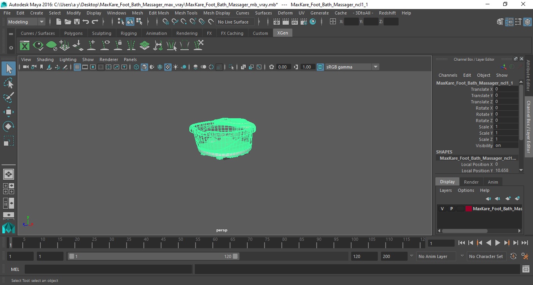Activate the Paint Selection tool
The height and width of the screenshot is (285, 533).
(x=9, y=97)
